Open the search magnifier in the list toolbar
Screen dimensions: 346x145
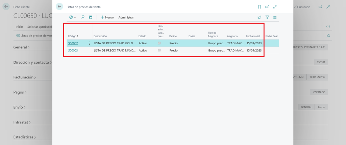(82, 17)
